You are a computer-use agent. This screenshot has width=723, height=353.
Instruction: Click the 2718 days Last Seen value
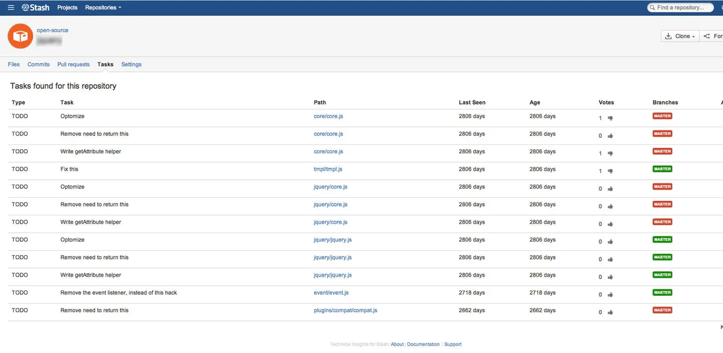472,292
